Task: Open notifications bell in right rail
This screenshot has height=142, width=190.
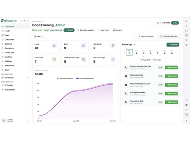Action: tap(187, 21)
